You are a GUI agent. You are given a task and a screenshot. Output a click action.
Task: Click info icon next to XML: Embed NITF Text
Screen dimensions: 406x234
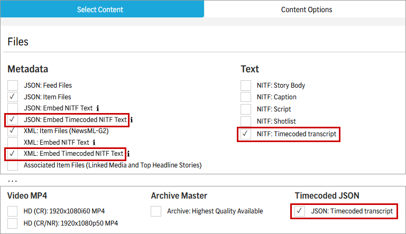[x=94, y=143]
